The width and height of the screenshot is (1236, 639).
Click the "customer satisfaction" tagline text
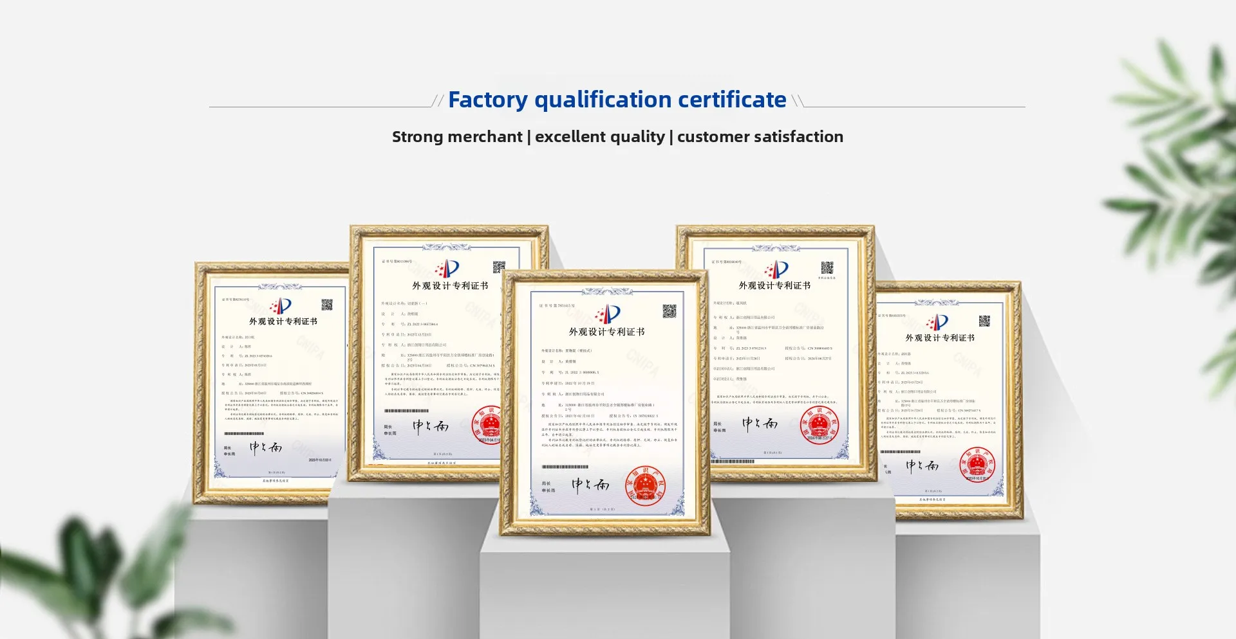[760, 137]
